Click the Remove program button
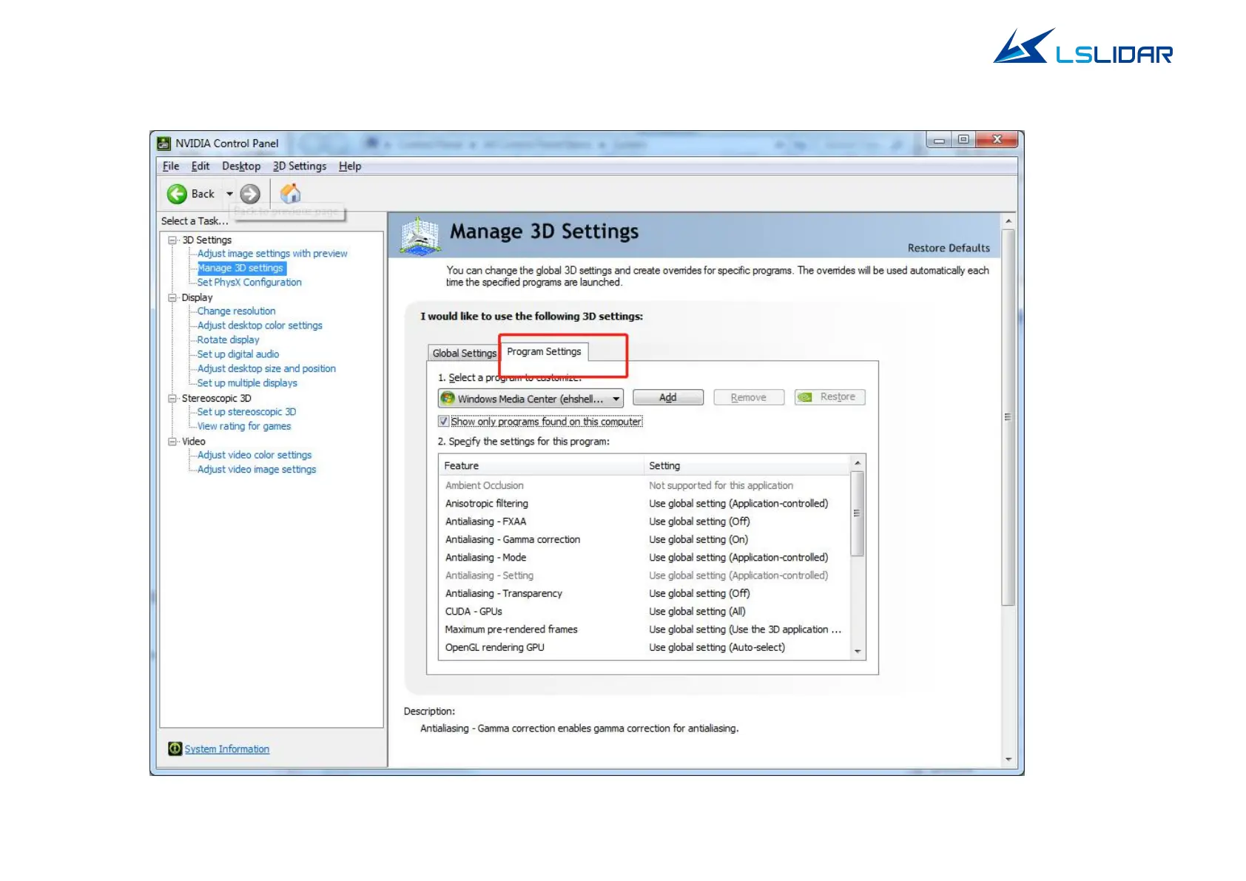The image size is (1246, 881). tap(749, 397)
